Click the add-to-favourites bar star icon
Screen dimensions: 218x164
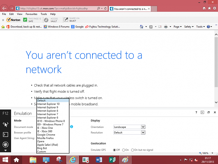point(3,27)
